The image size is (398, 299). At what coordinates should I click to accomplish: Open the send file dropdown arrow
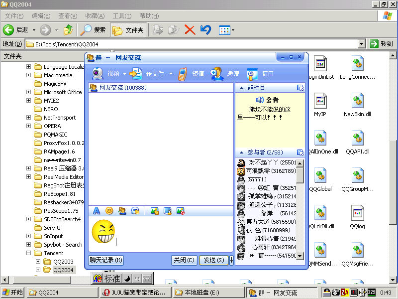(171, 74)
